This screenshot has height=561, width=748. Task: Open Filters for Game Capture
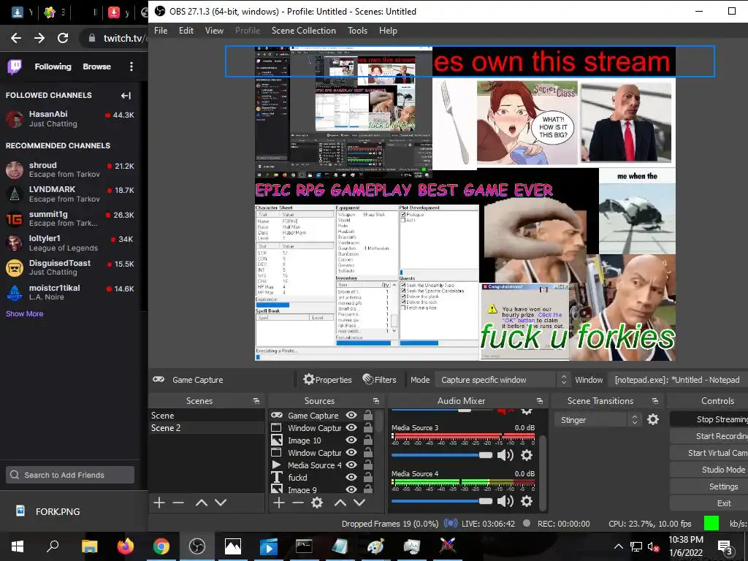pos(380,380)
